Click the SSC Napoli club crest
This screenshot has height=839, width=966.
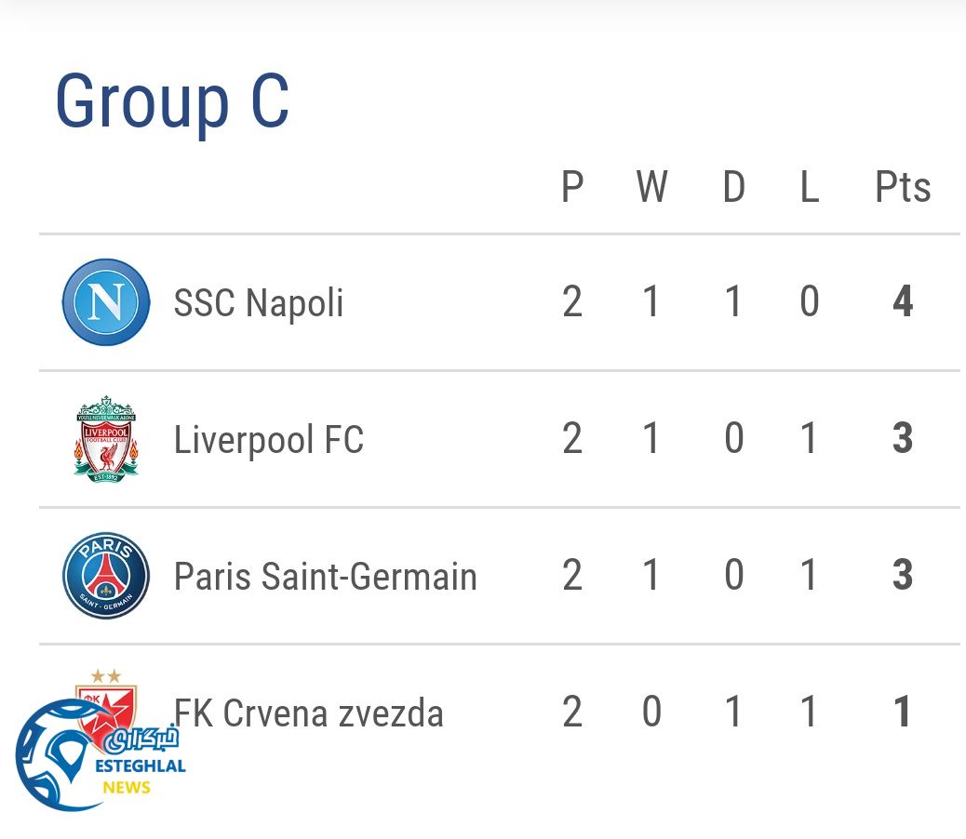[x=106, y=302]
